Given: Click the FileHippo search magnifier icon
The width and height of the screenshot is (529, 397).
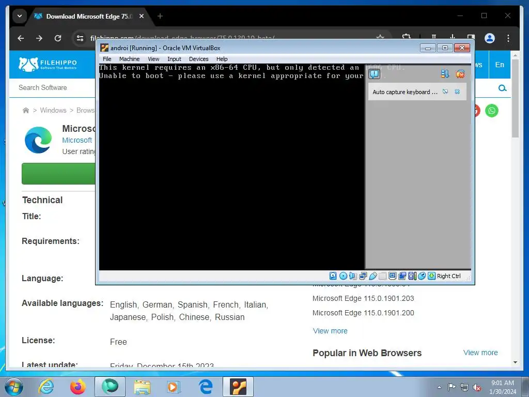Looking at the screenshot, I should (502, 88).
